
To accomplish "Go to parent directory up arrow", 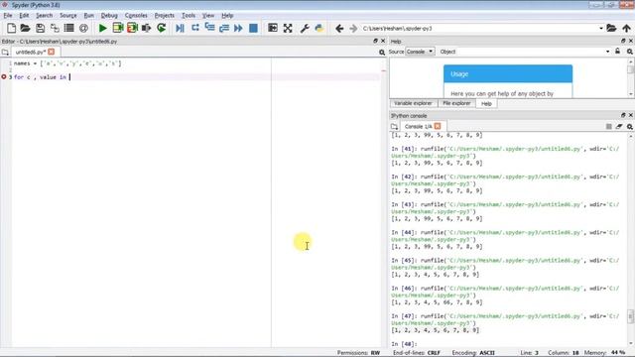I will pos(626,28).
